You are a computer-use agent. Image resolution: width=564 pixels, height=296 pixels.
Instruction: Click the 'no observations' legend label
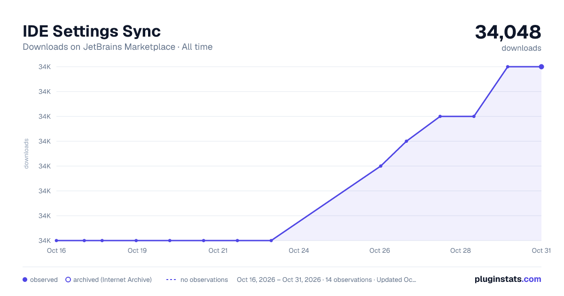pyautogui.click(x=204, y=280)
